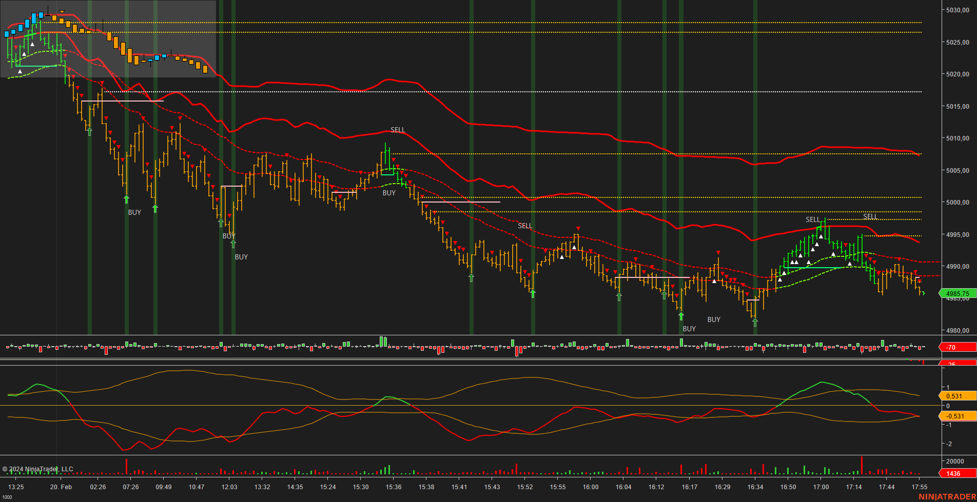Image resolution: width=977 pixels, height=502 pixels.
Task: Click the small 1000 label below the time axis
Action: 7,497
